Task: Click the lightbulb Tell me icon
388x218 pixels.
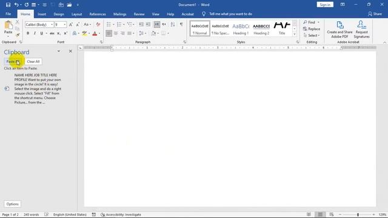Action: pyautogui.click(x=204, y=14)
